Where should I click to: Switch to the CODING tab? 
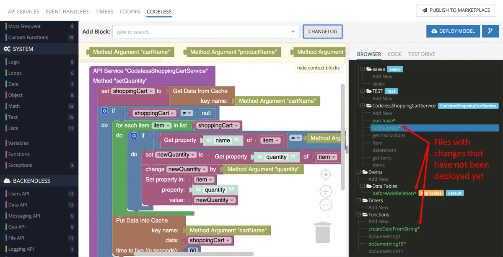pyautogui.click(x=130, y=11)
